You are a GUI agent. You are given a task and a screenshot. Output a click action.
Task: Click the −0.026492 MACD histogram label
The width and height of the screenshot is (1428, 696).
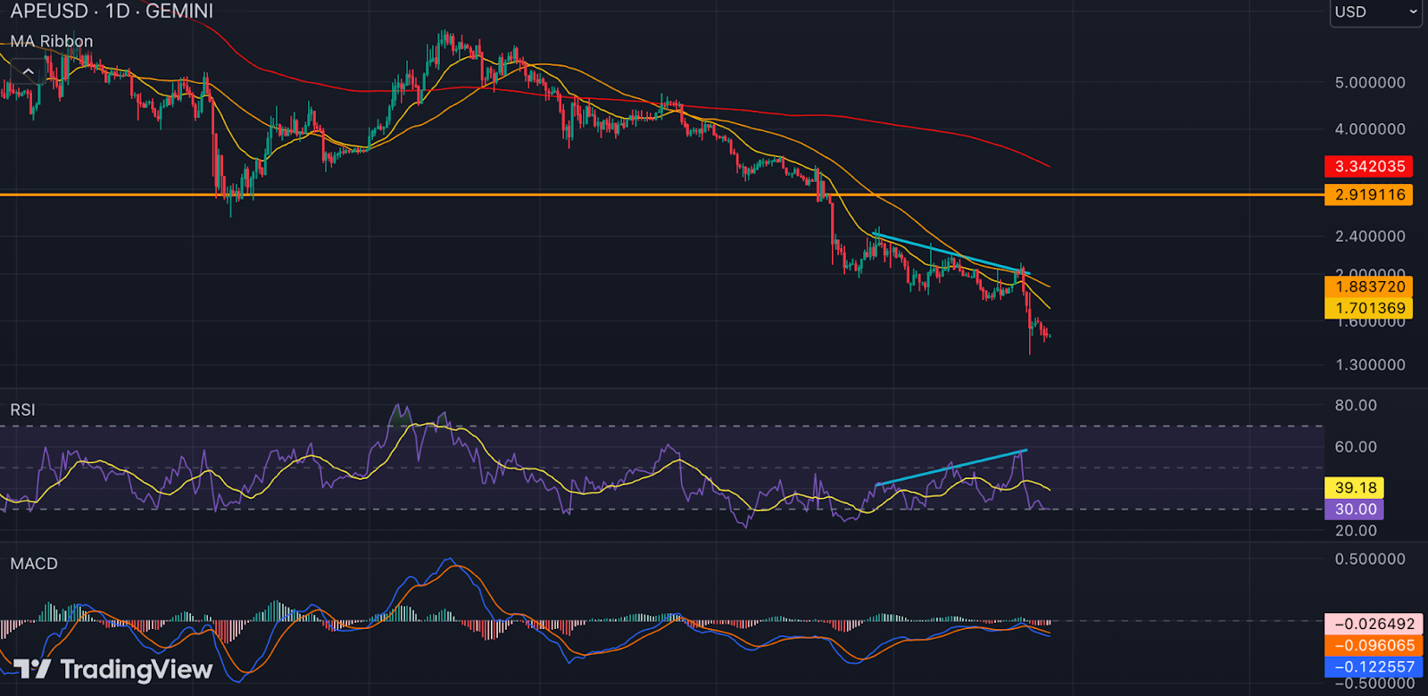click(1374, 624)
